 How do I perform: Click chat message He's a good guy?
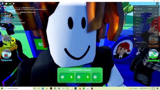point(18,20)
